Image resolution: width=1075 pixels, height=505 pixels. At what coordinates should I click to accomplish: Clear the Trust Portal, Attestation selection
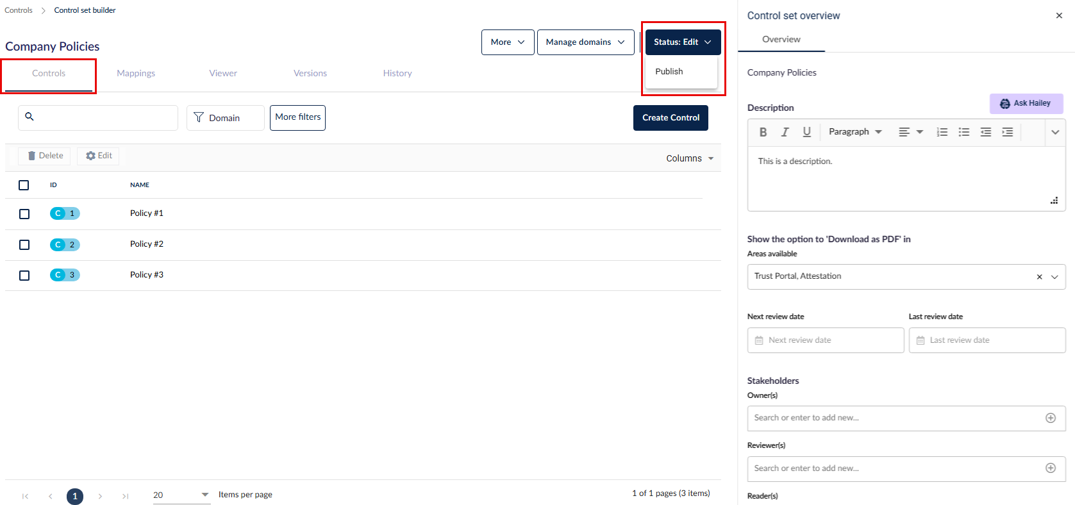(1039, 277)
